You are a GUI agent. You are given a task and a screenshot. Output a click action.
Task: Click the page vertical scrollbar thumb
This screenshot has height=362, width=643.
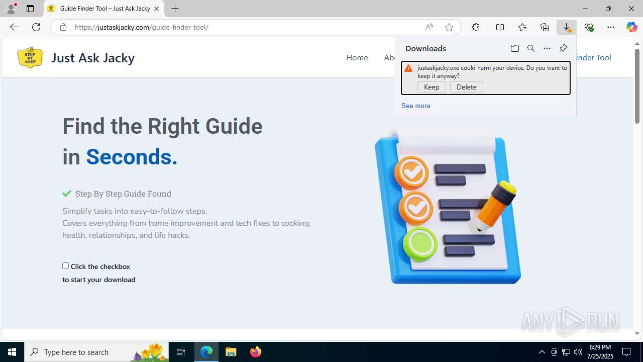637,86
